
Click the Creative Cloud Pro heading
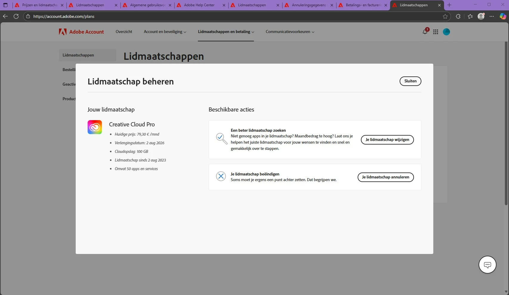click(132, 124)
